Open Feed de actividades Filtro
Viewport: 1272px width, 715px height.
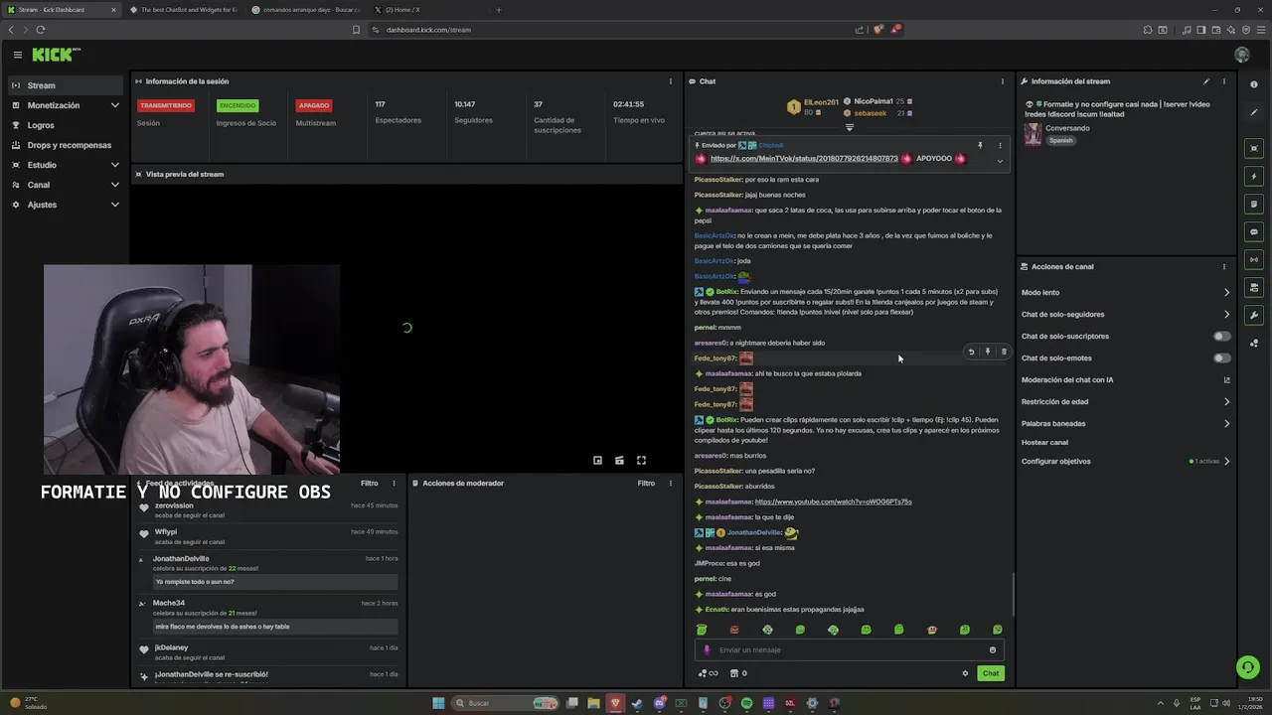369,484
